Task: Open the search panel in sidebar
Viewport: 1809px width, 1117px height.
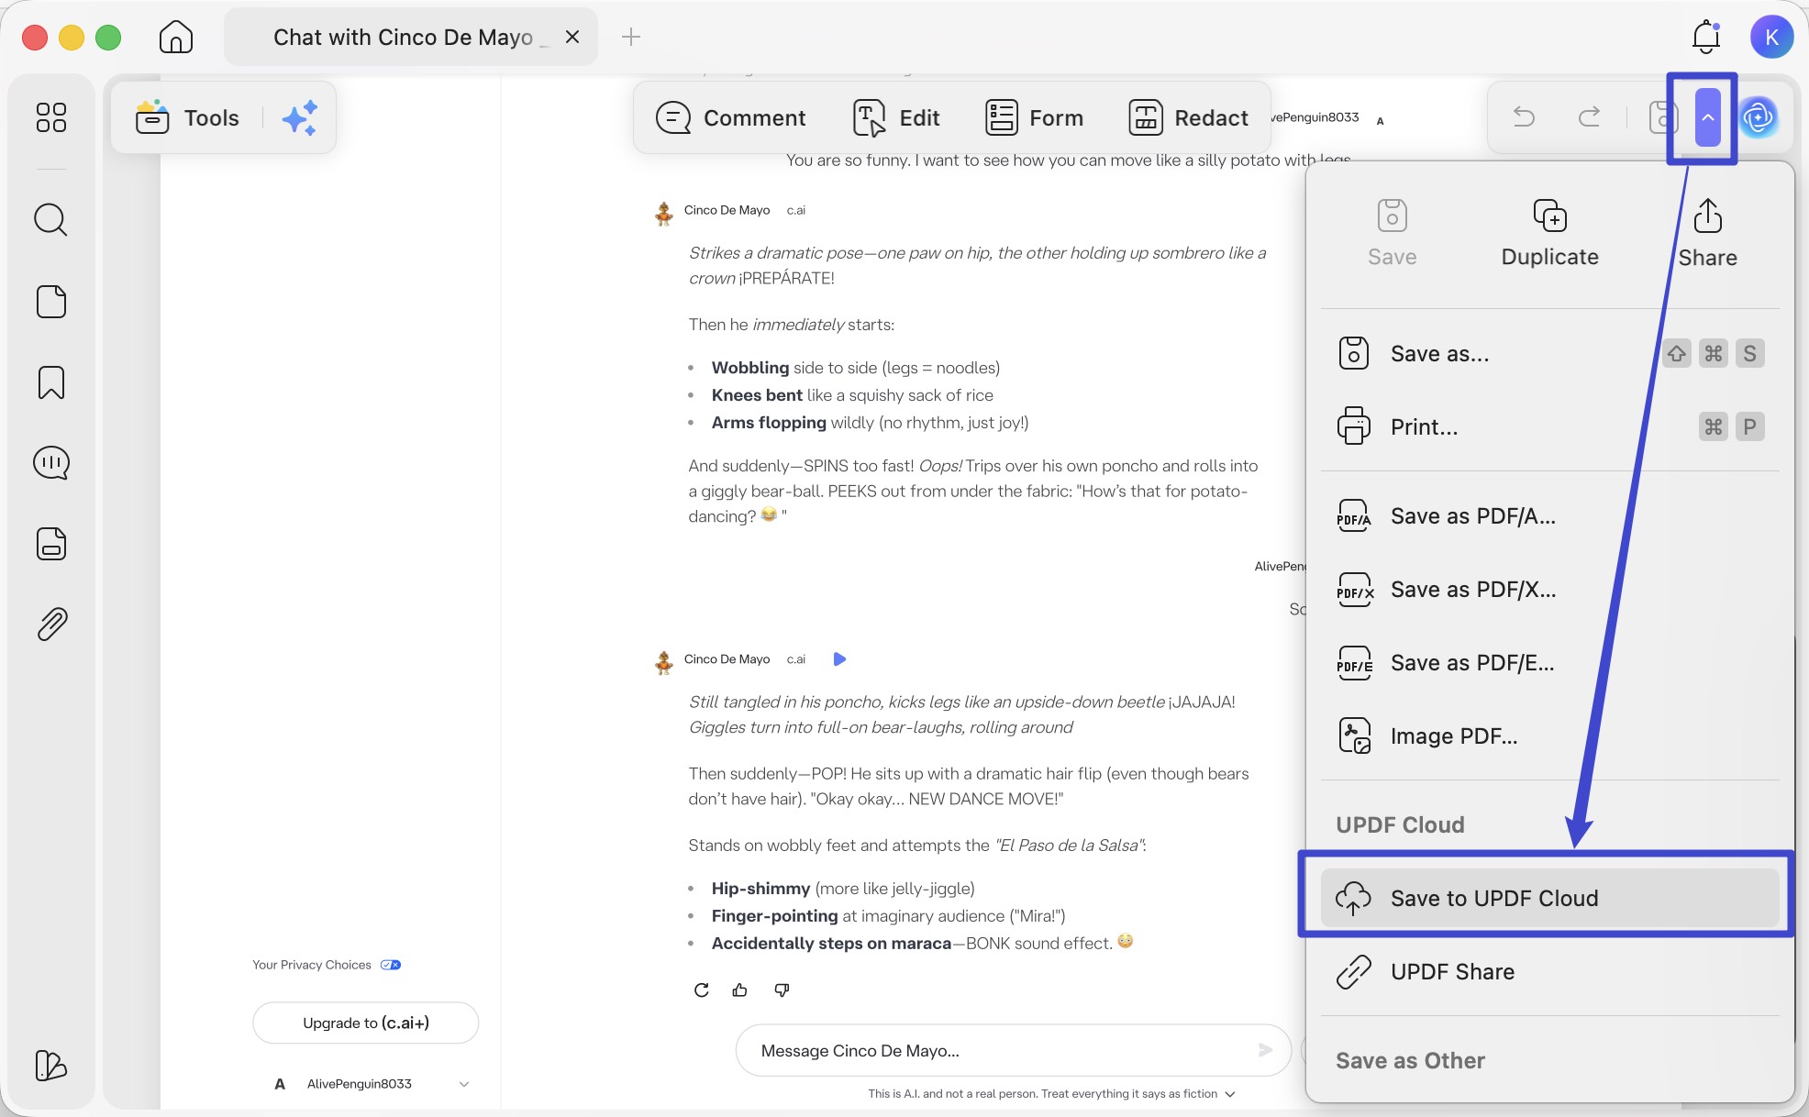Action: (51, 220)
